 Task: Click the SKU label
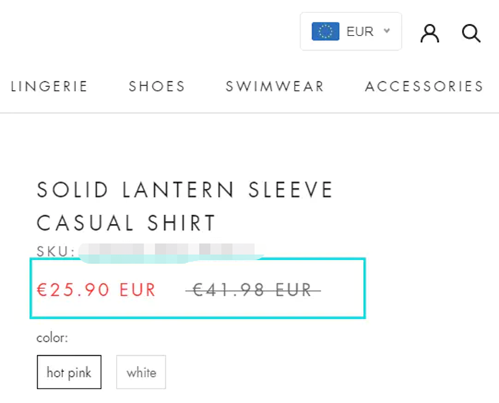click(x=55, y=252)
